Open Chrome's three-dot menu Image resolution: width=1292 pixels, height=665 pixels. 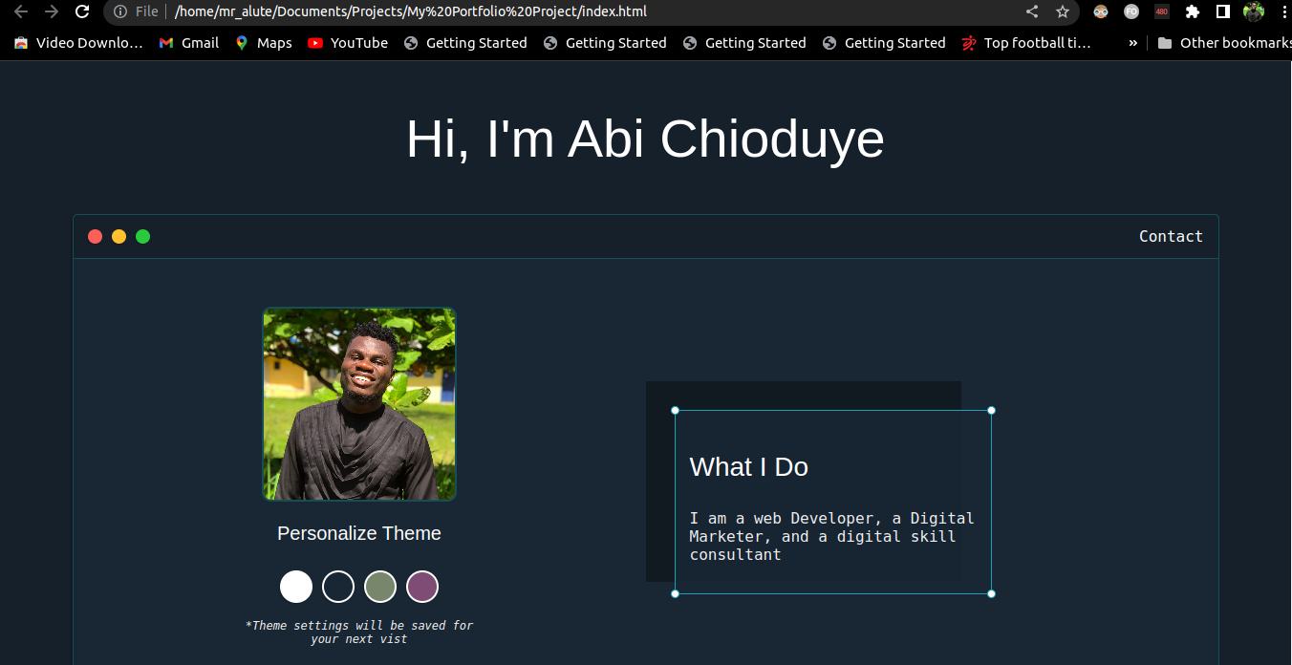point(1283,13)
